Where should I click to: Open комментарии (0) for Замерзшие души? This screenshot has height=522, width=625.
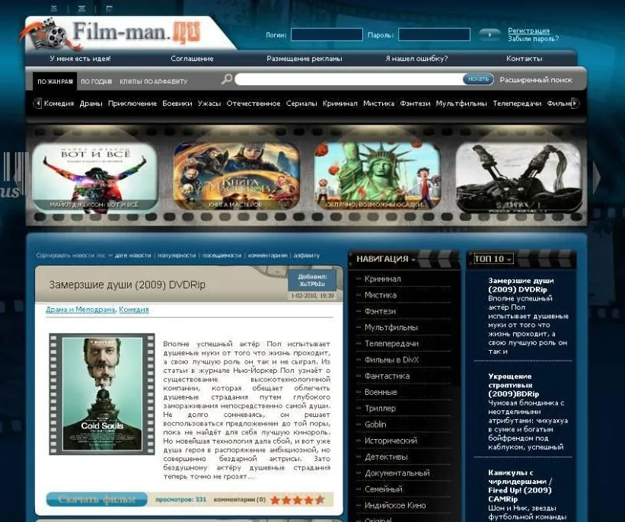[x=240, y=499]
